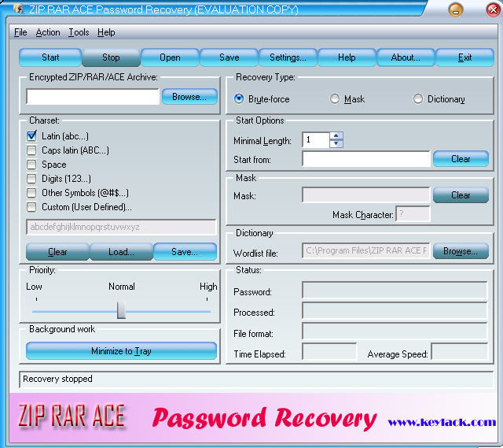Click the Mask input field
503x448 pixels.
366,195
